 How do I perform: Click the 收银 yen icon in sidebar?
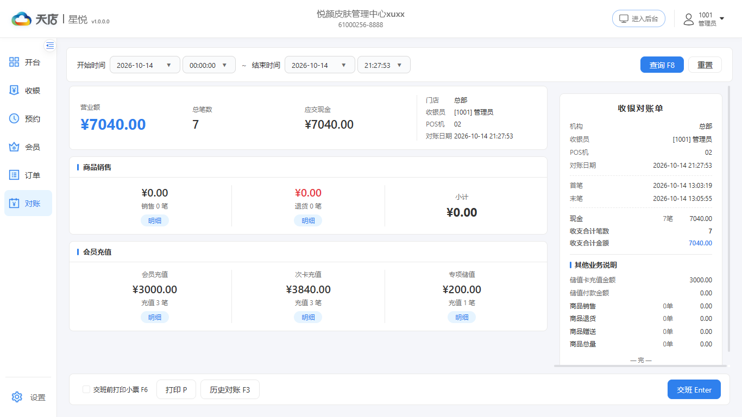(x=15, y=91)
